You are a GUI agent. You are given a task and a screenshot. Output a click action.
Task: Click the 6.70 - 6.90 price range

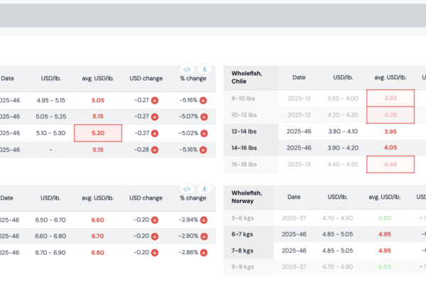[x=50, y=253]
